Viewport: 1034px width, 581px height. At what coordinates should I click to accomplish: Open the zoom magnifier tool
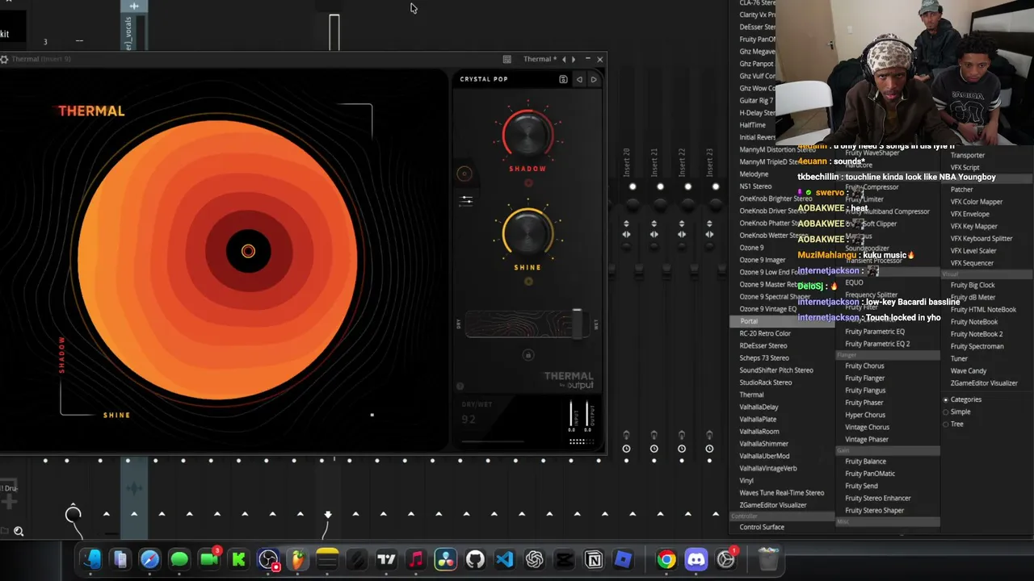19,531
